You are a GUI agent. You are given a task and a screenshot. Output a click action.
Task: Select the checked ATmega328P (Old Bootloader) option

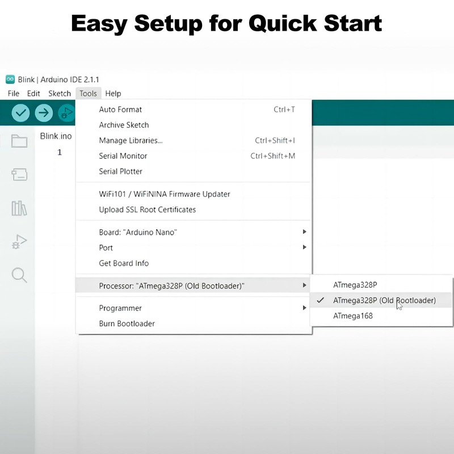point(384,300)
